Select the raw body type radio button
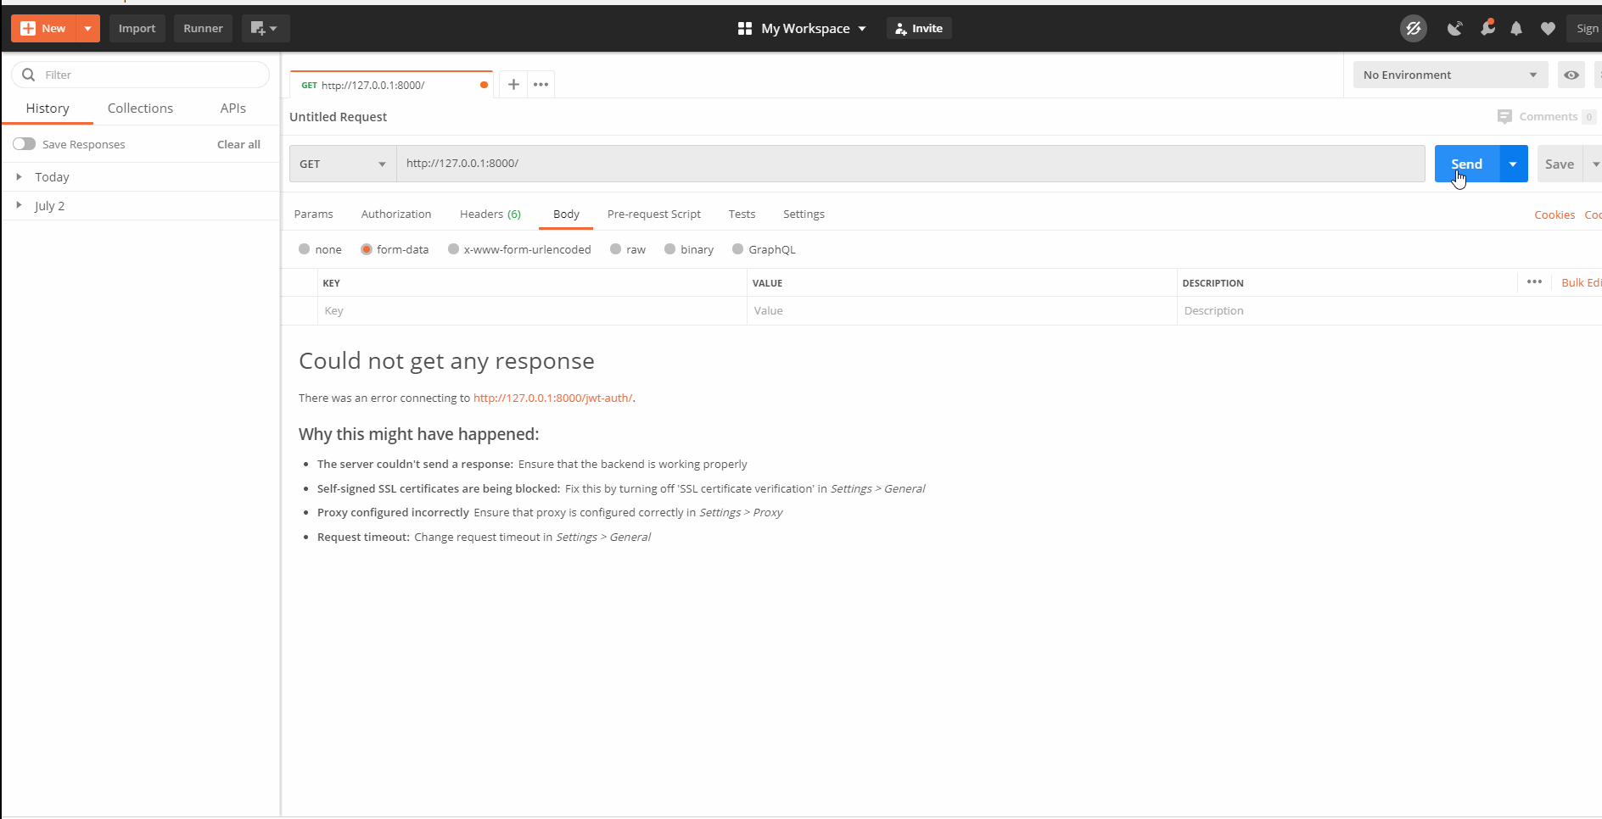The width and height of the screenshot is (1602, 819). coord(616,248)
